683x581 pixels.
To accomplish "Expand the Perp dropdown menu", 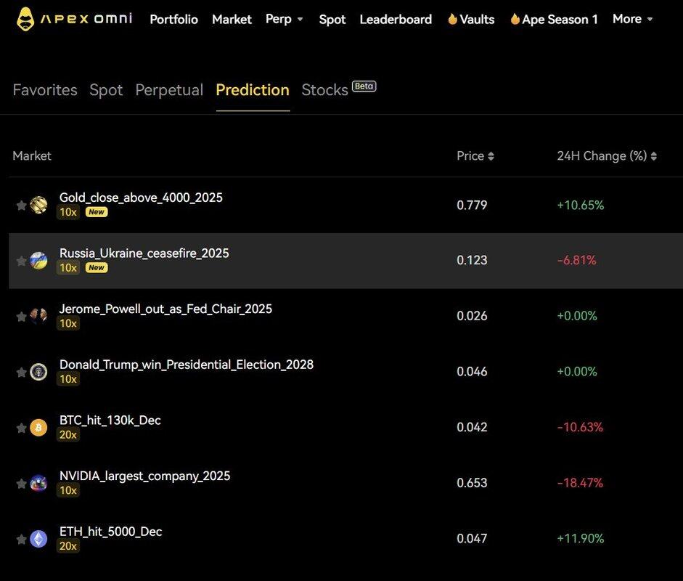I will (285, 19).
